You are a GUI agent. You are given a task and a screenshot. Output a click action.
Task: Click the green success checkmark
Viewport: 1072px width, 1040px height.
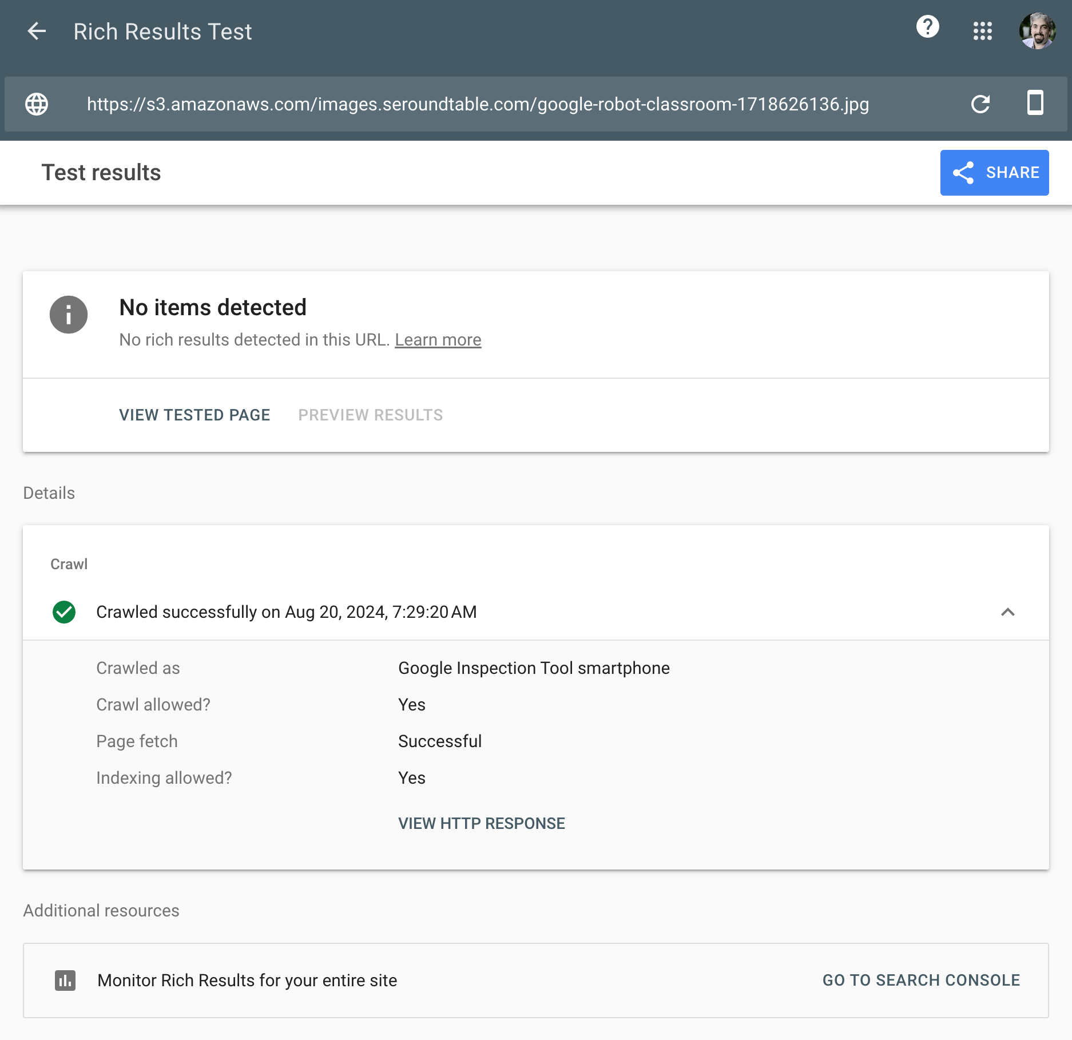[x=64, y=612]
